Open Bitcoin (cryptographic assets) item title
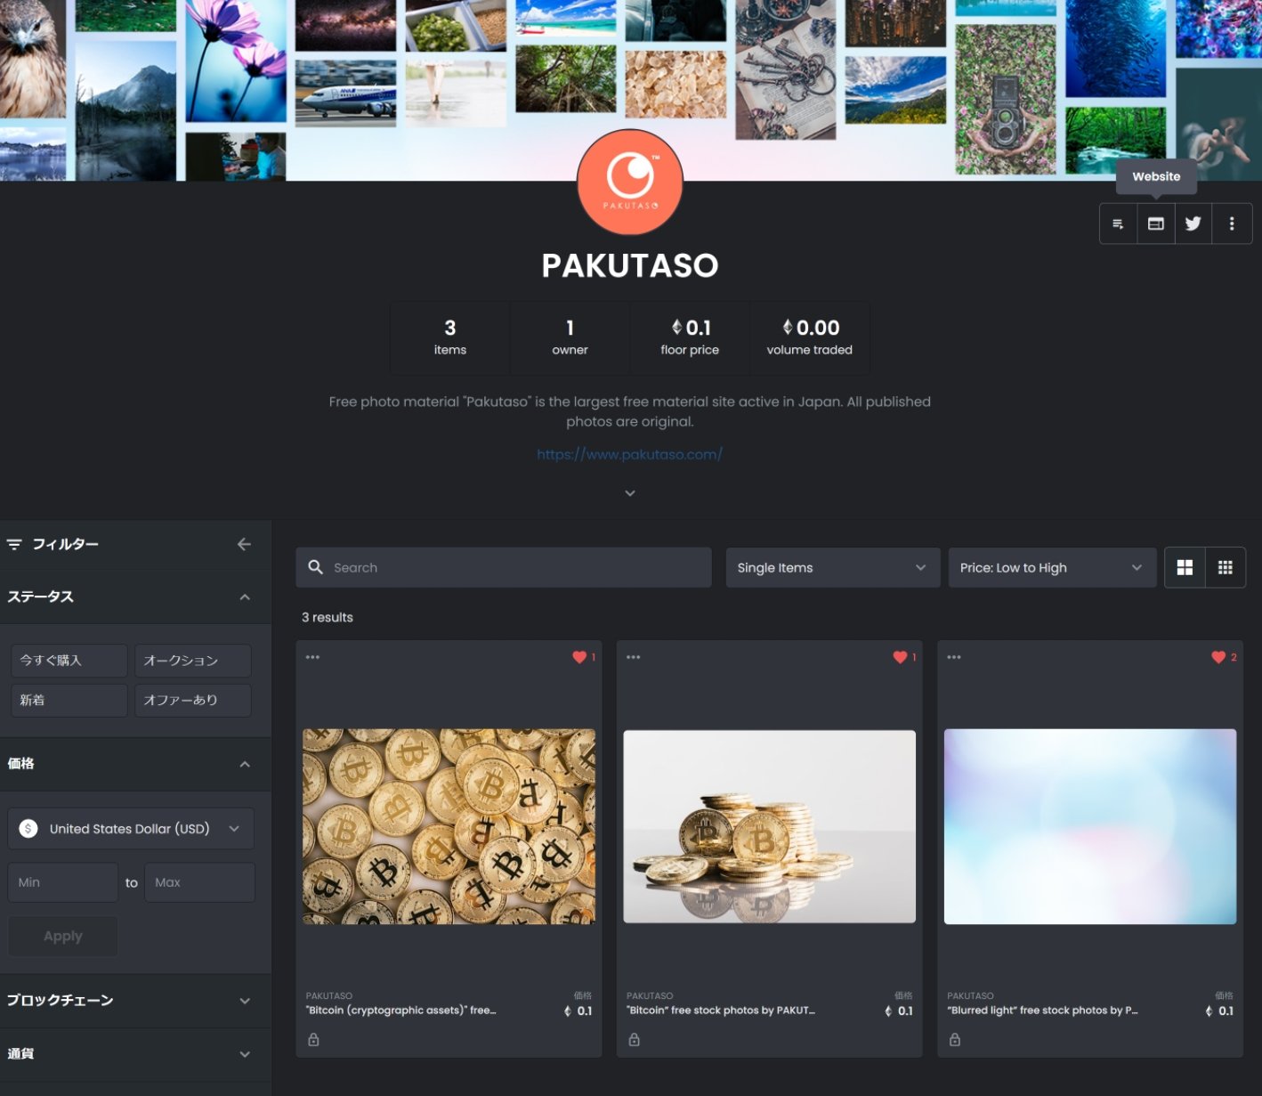This screenshot has width=1262, height=1096. [x=400, y=1010]
